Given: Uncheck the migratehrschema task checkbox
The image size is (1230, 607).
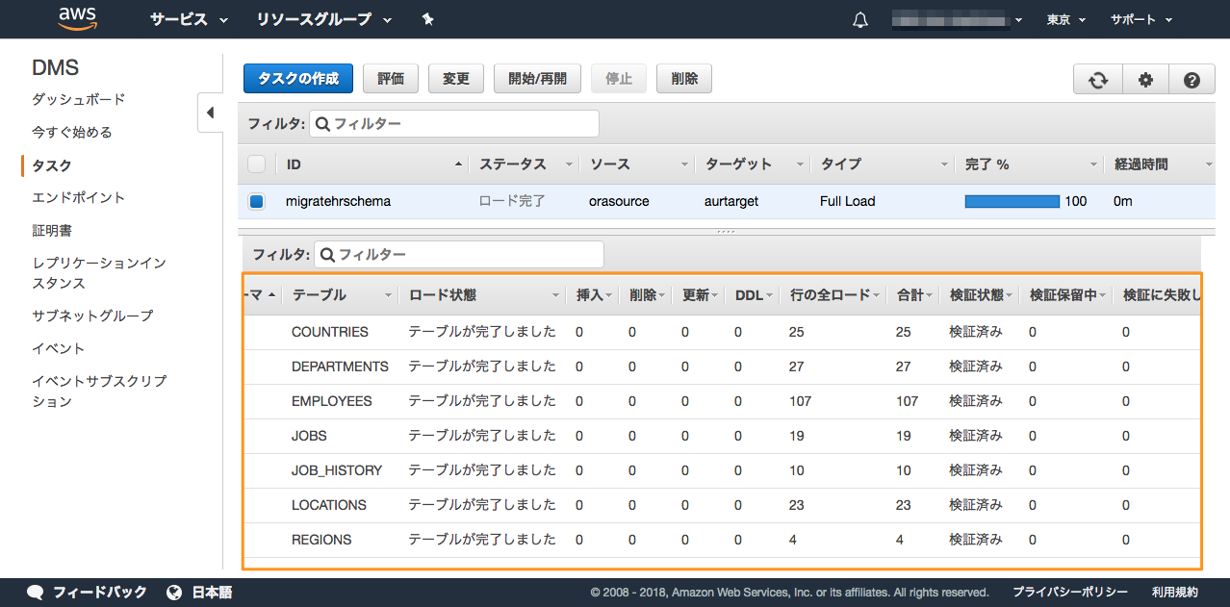Looking at the screenshot, I should [257, 202].
